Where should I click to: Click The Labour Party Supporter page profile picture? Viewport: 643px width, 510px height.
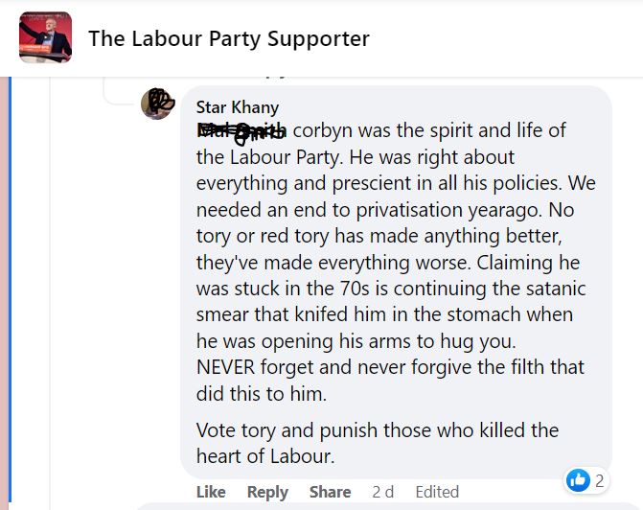click(45, 37)
